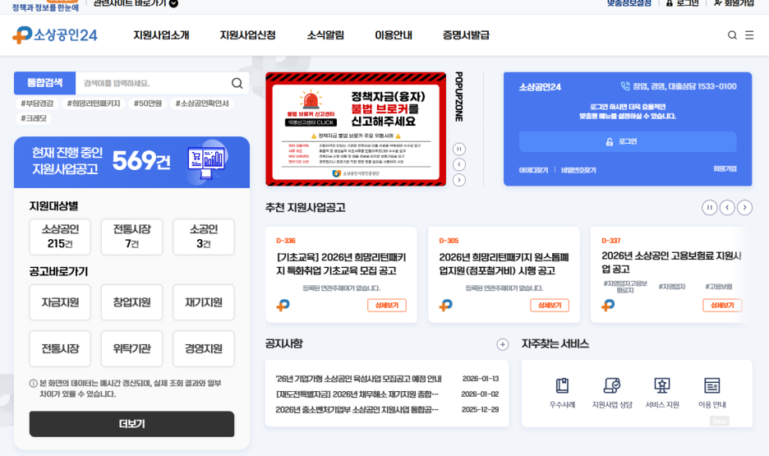
Task: Go to 전통시장 shortcut under 공고바로가기
Action: [60, 349]
